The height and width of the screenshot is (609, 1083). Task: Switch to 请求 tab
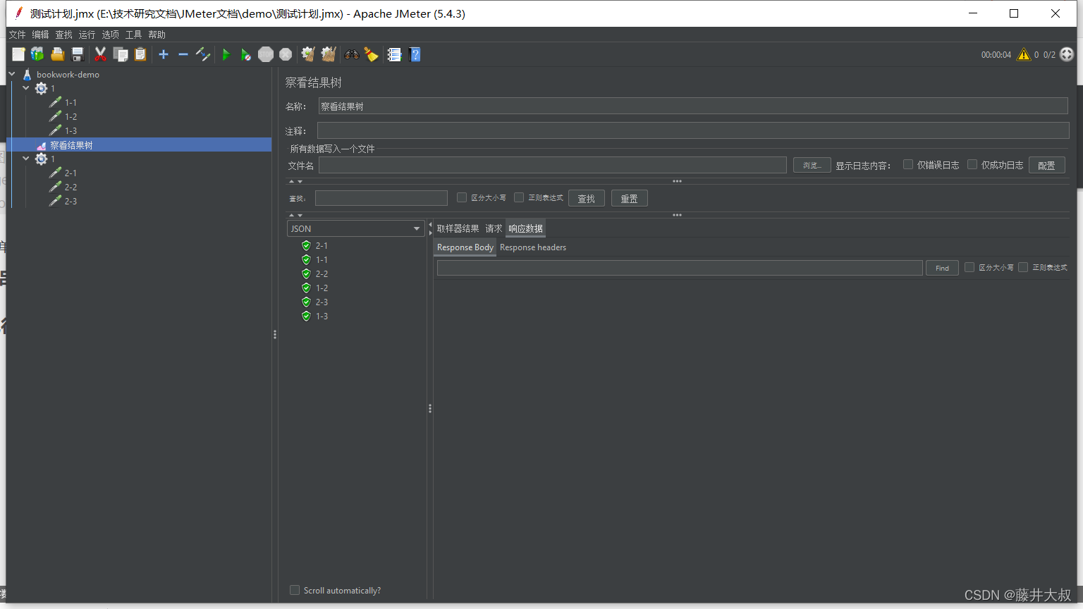pos(494,228)
